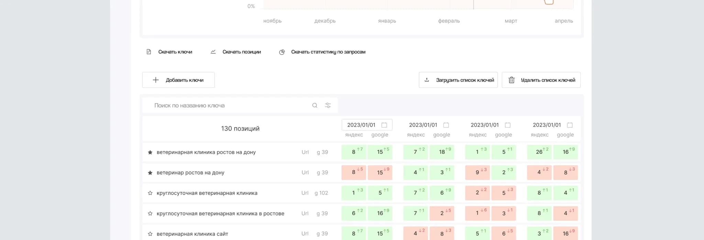704x240 pixels.
Task: Click the upload icon in Загрузить список ключей
Action: tap(427, 80)
